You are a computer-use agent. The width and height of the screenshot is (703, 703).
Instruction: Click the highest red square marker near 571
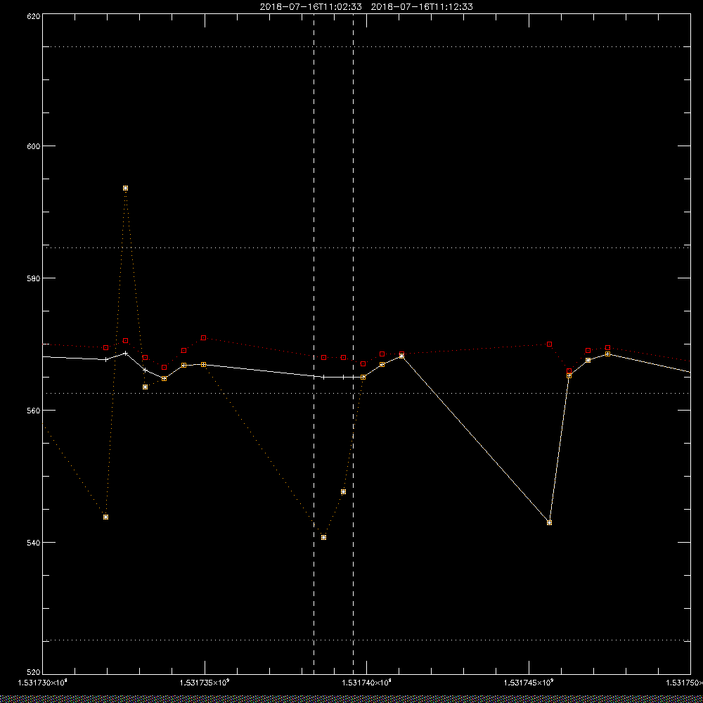(204, 337)
